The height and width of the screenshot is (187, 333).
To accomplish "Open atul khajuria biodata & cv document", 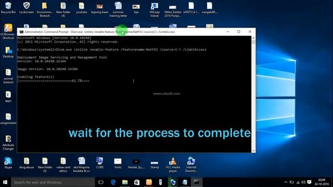I will click(82, 165).
